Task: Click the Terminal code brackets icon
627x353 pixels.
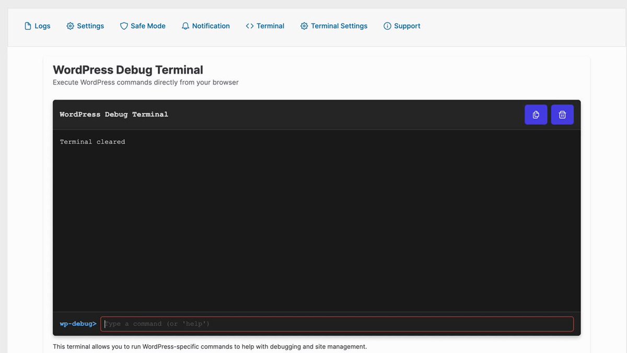Action: point(250,26)
